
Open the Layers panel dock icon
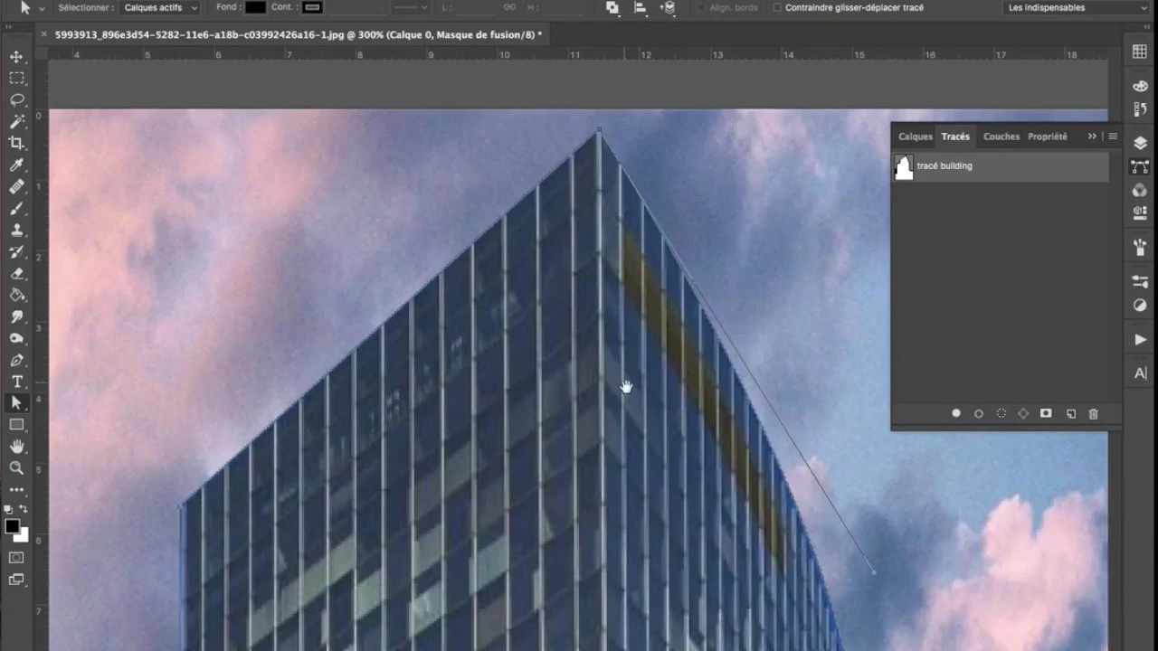click(x=1140, y=143)
